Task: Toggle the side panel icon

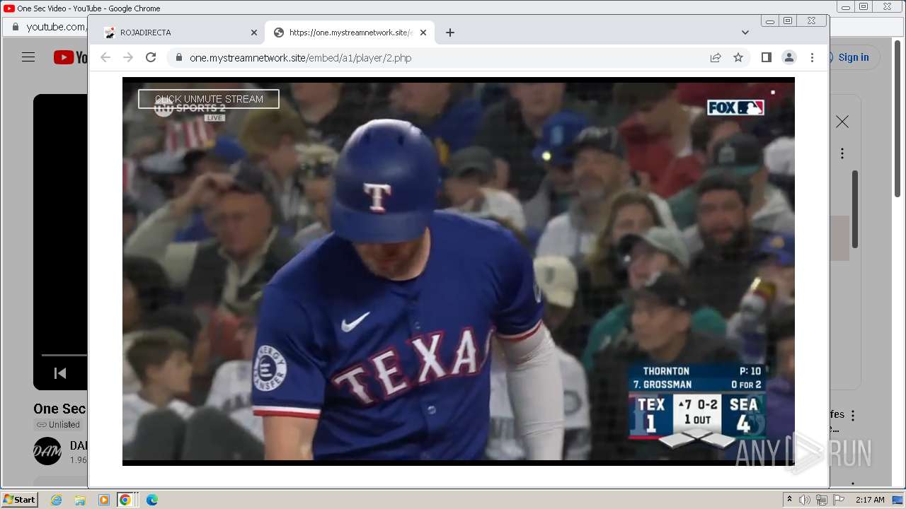Action: tap(767, 57)
